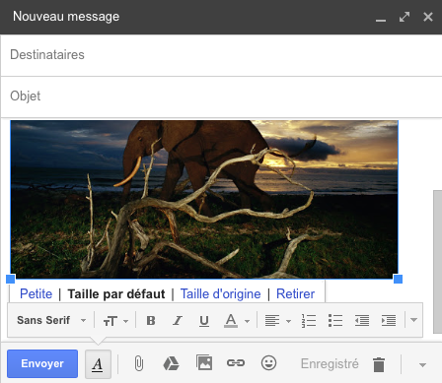Delete the draft with the trash icon
The height and width of the screenshot is (383, 442).
379,364
